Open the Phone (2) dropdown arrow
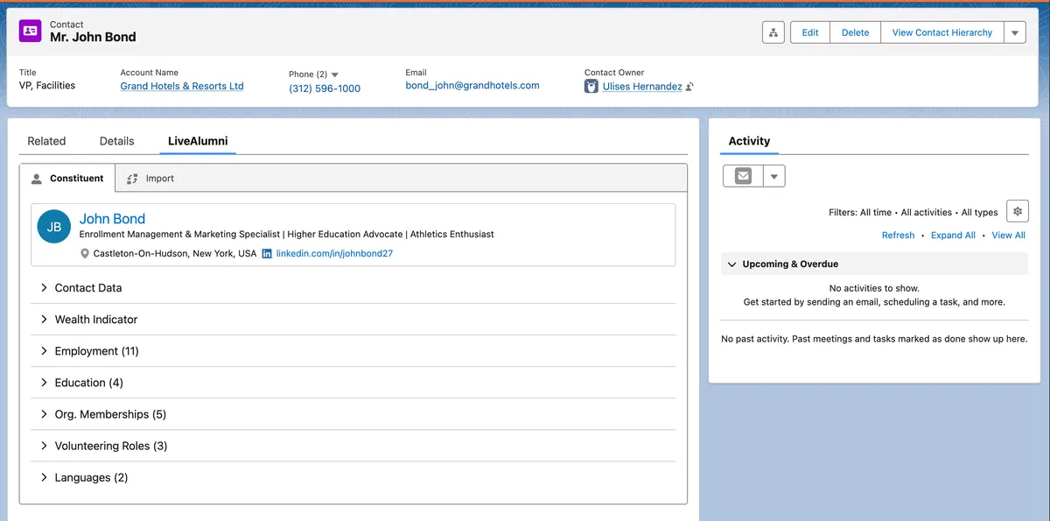The height and width of the screenshot is (521, 1050). (335, 75)
